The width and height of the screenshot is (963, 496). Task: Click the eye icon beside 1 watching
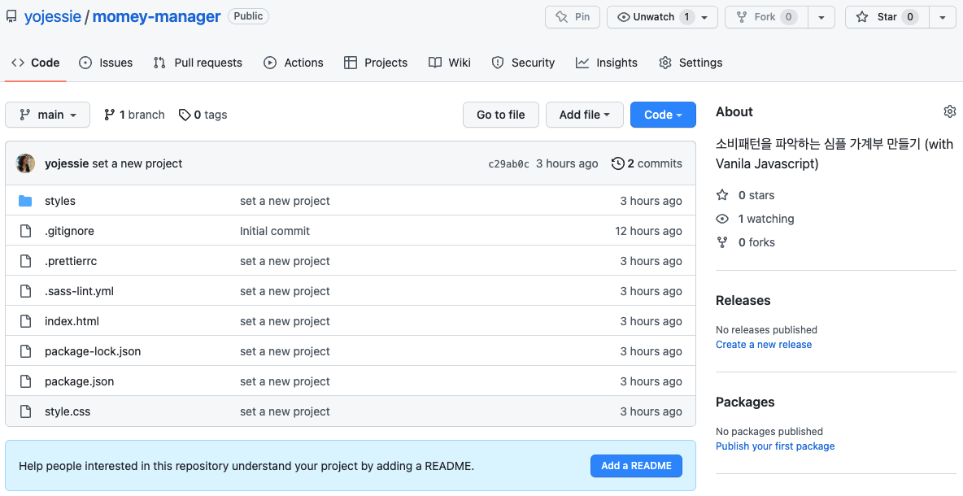(722, 219)
